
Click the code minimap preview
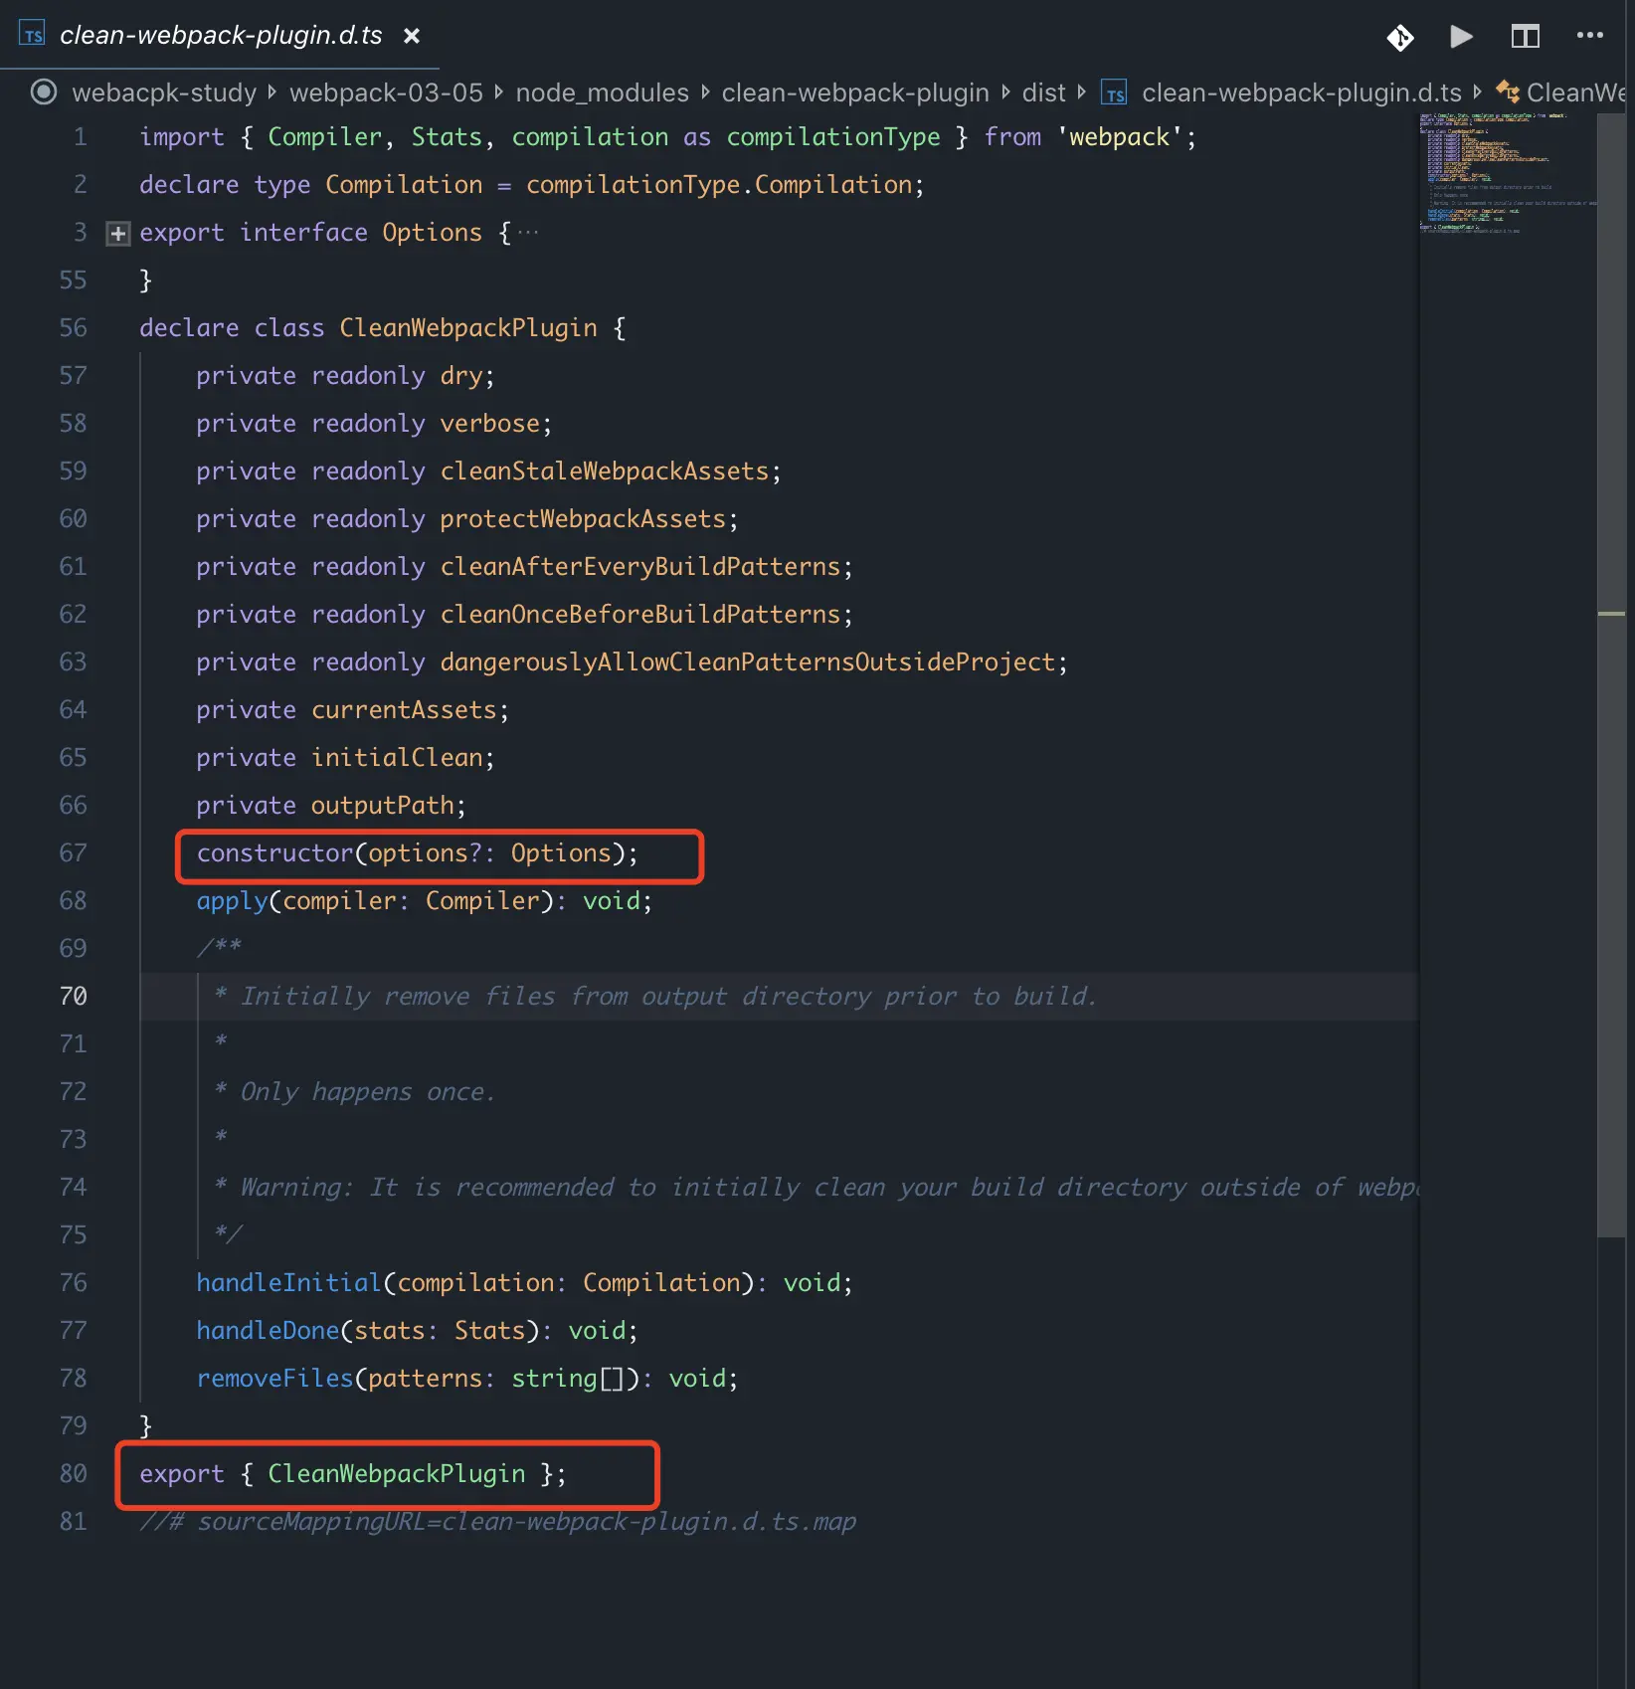tap(1507, 174)
